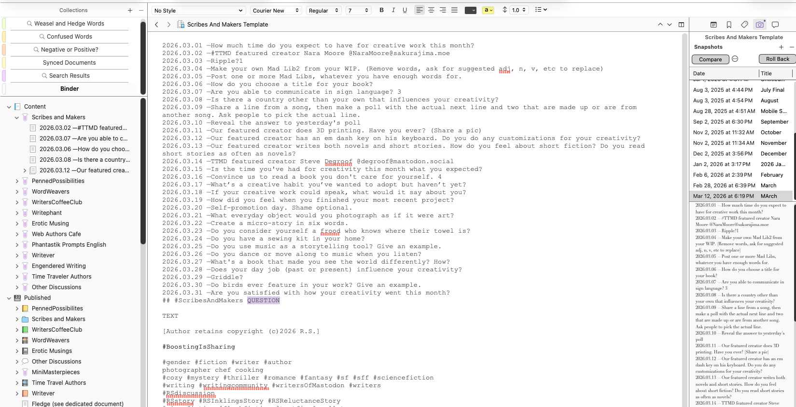The image size is (796, 407).
Task: Toggle italic formatting
Action: tap(393, 10)
